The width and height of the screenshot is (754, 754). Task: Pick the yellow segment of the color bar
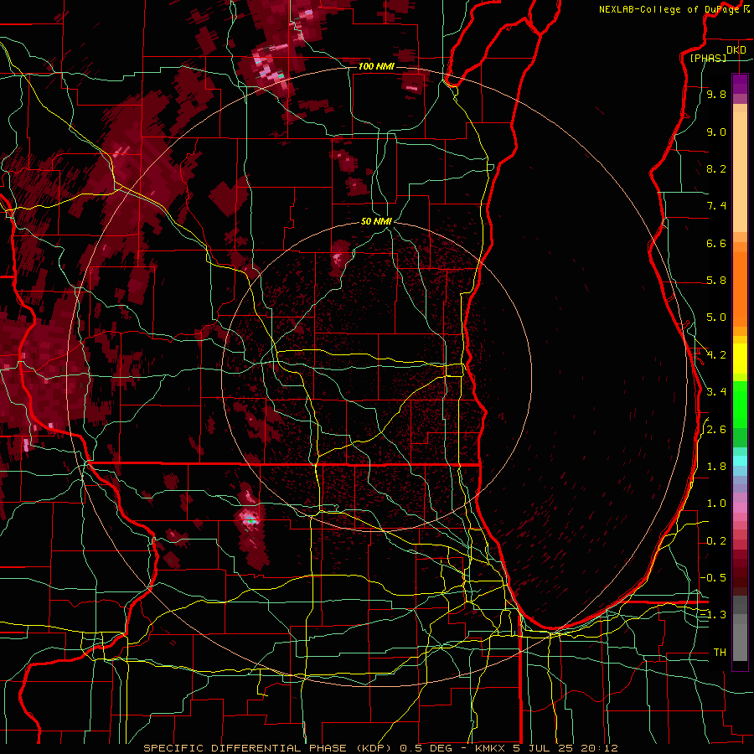tap(740, 359)
